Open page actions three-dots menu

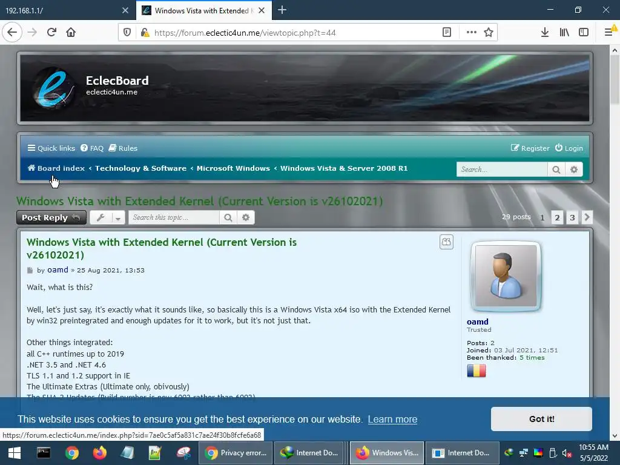click(471, 33)
